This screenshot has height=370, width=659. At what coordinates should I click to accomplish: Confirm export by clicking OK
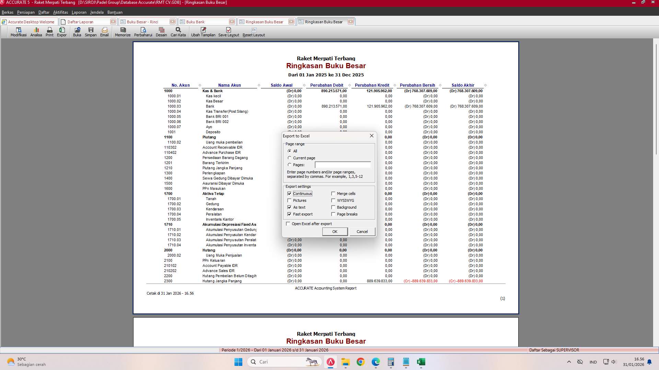335,231
